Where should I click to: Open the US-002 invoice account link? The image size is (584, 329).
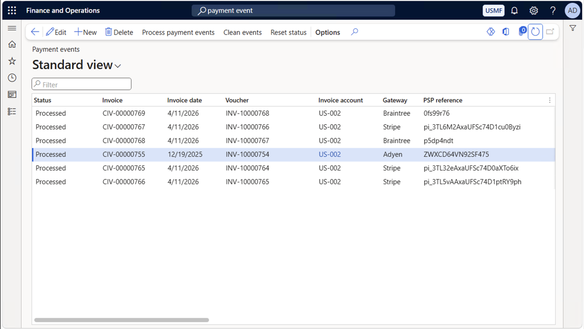pos(329,154)
